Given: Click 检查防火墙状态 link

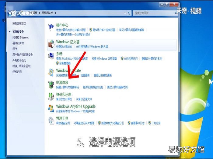Looking at the screenshot, I should [64, 47].
